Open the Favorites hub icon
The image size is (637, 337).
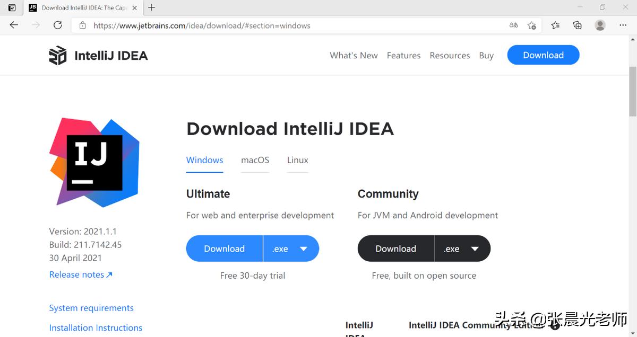pos(555,25)
